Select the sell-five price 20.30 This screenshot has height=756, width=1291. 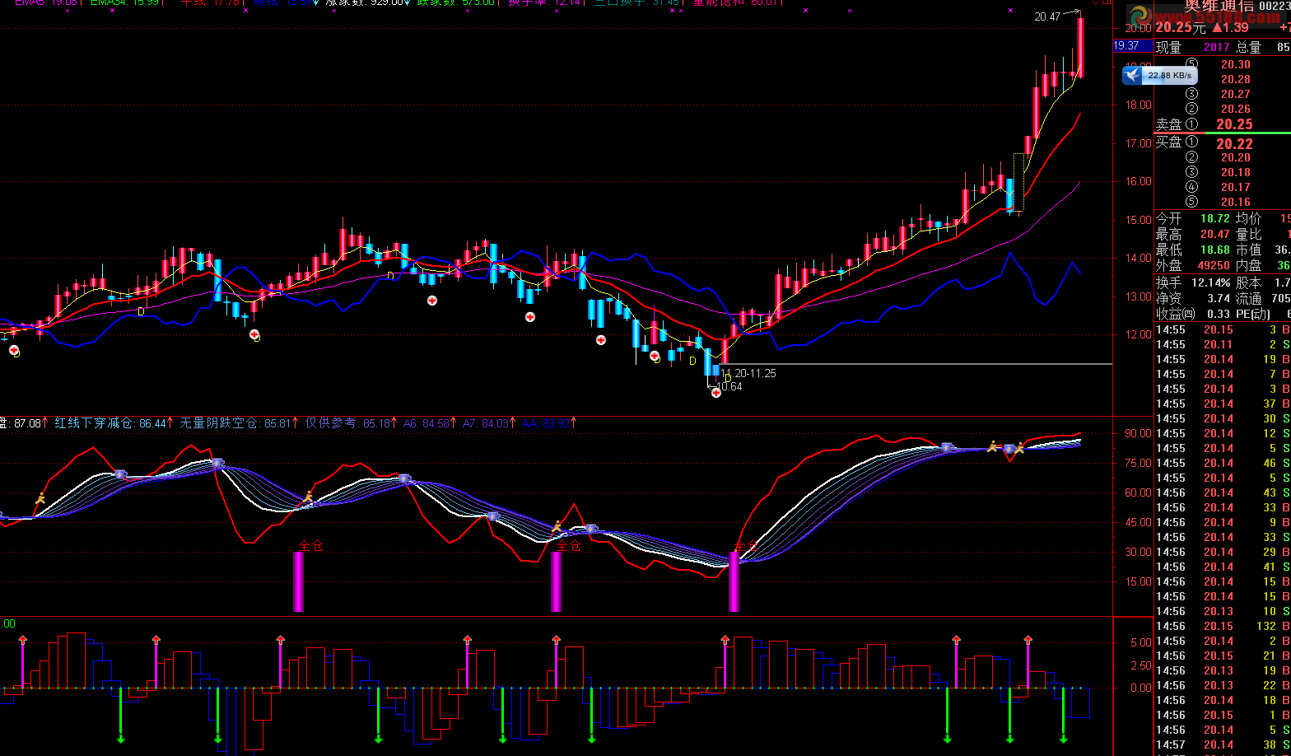click(x=1236, y=64)
